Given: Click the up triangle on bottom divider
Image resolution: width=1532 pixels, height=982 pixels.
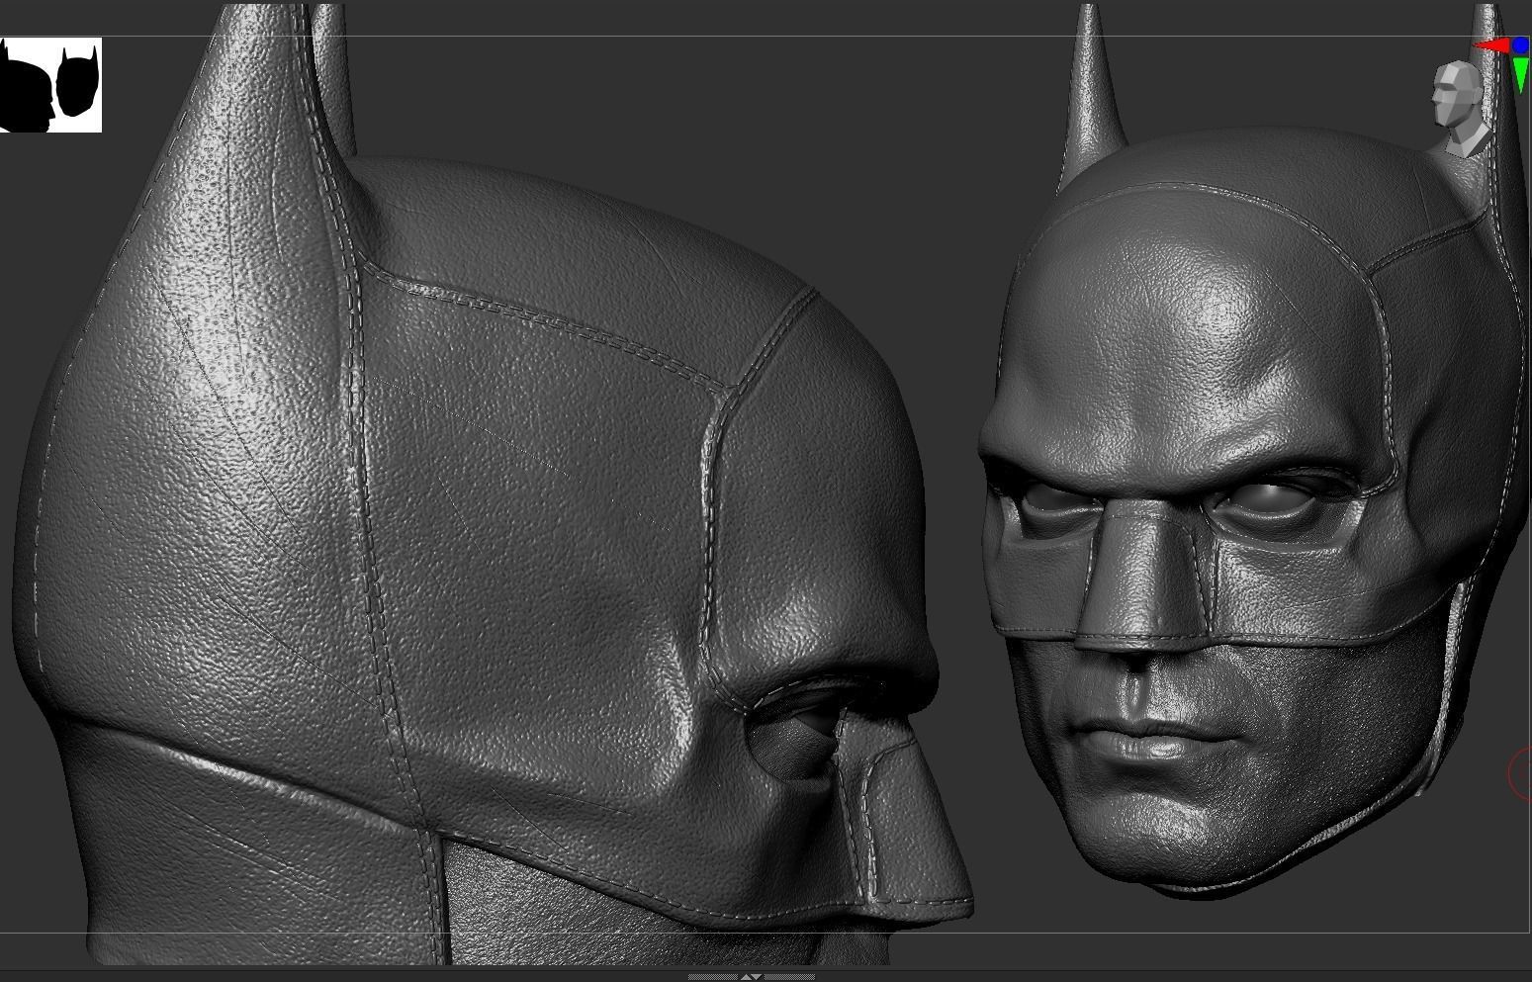Looking at the screenshot, I should [746, 977].
